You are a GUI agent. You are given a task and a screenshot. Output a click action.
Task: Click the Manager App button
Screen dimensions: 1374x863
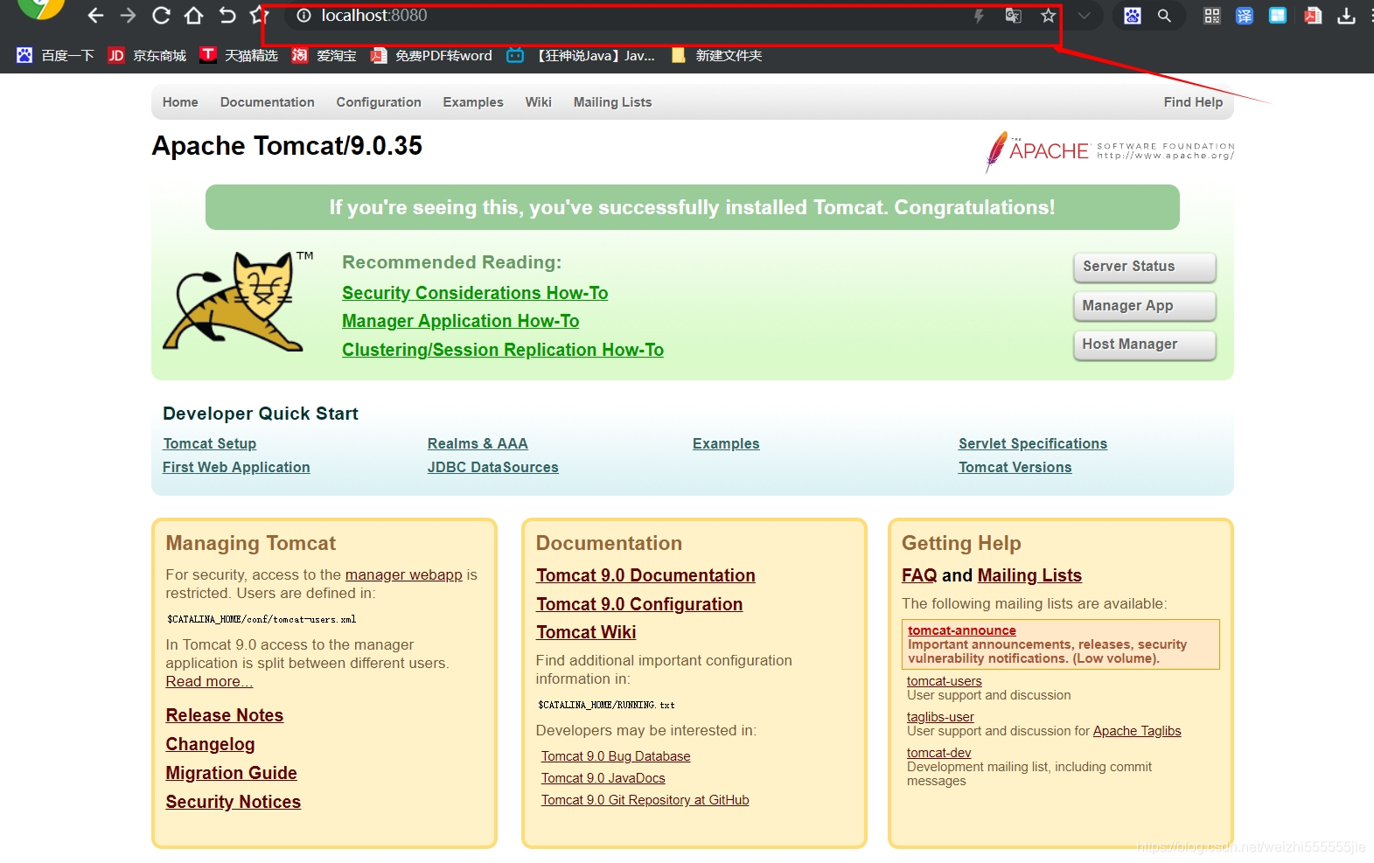[x=1145, y=305]
